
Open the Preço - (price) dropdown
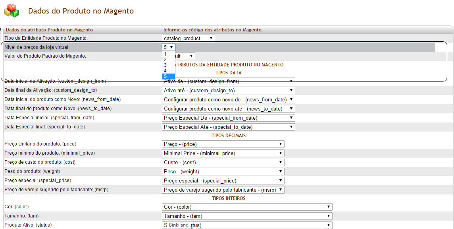click(223, 144)
